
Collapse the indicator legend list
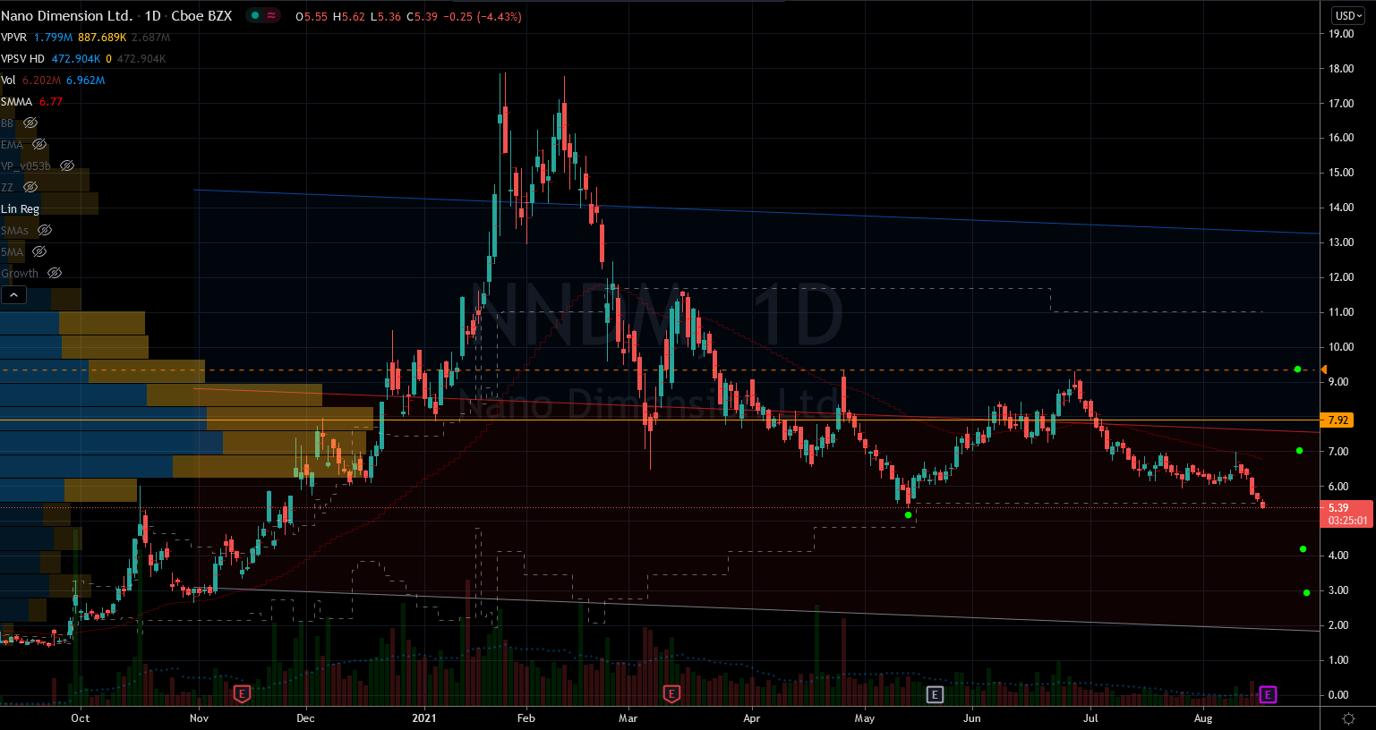(13, 294)
